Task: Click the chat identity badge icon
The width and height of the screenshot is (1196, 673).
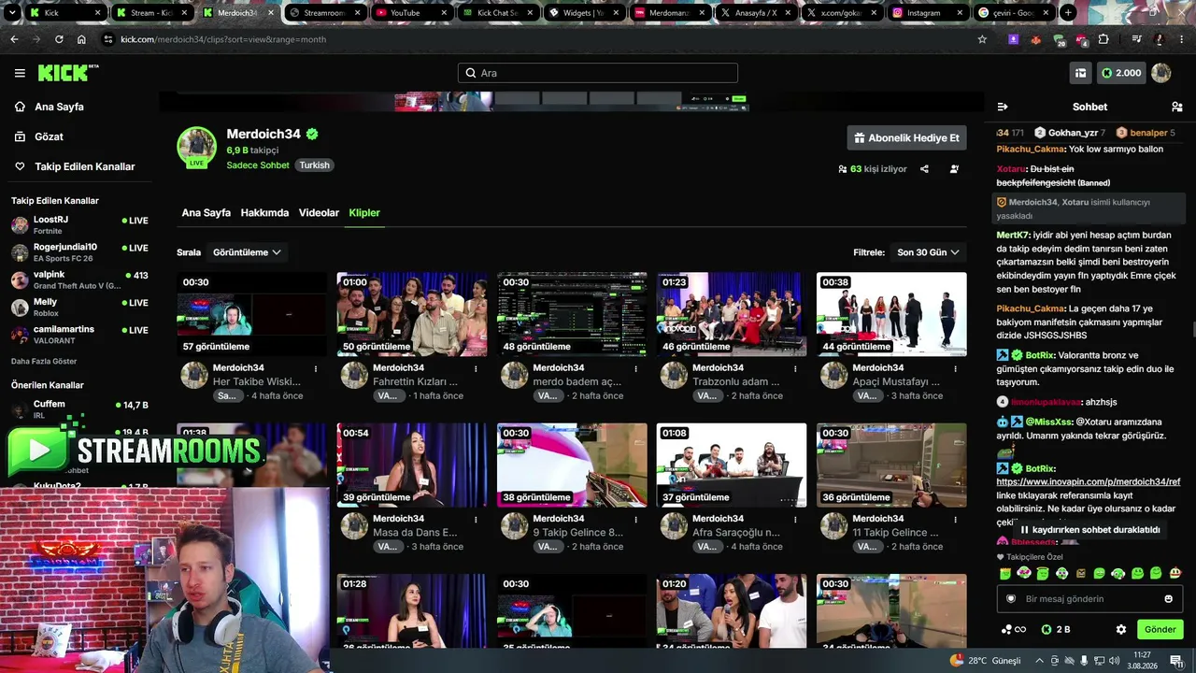Action: [x=1010, y=598]
